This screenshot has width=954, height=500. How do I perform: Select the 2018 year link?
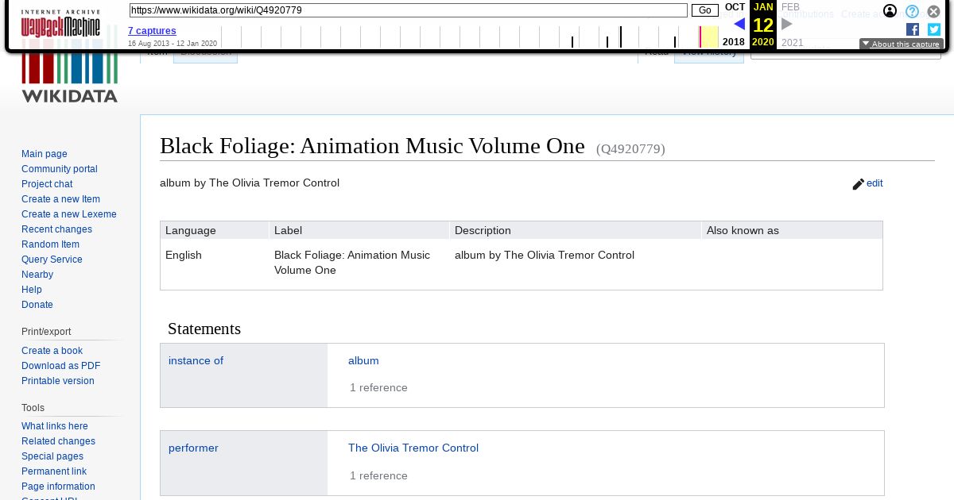(734, 42)
